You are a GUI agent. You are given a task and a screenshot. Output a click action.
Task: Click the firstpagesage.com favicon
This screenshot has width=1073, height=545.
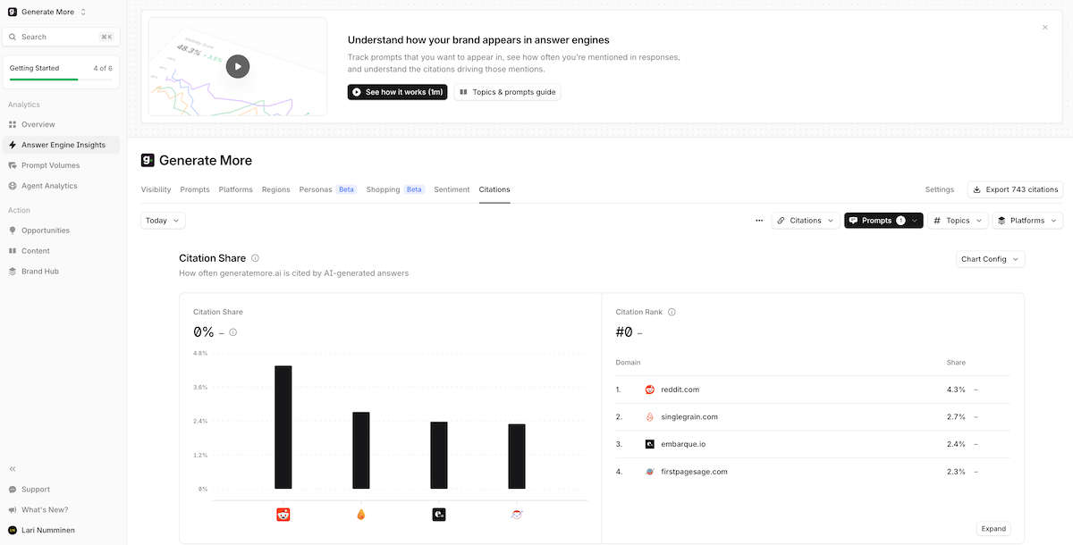point(649,472)
